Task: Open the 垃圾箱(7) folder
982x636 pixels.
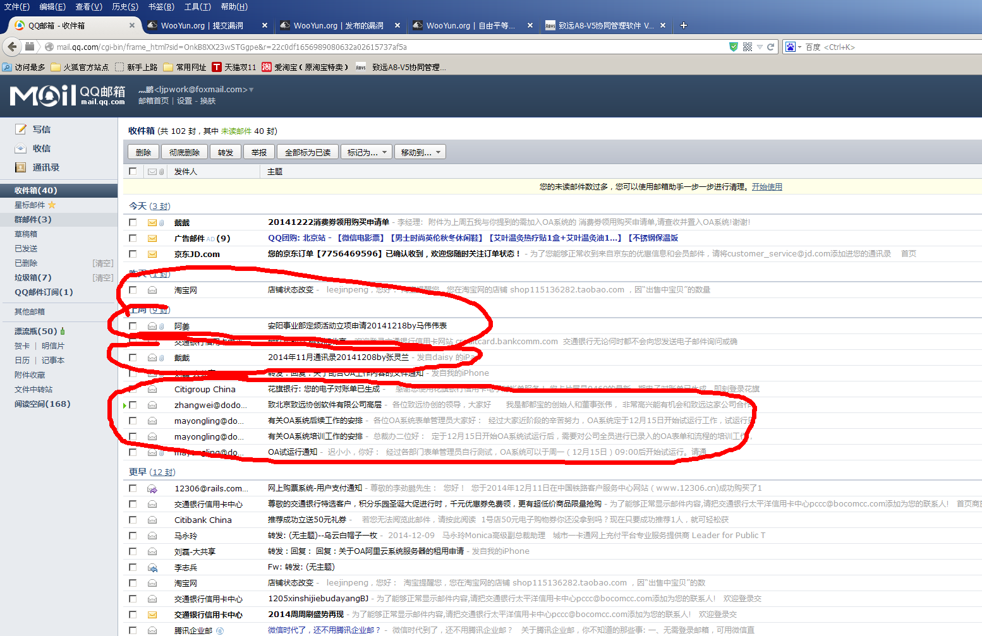Action: [x=33, y=277]
